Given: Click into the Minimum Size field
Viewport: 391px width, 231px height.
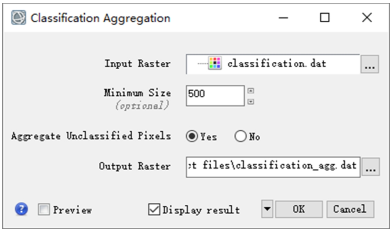Looking at the screenshot, I should coord(215,95).
